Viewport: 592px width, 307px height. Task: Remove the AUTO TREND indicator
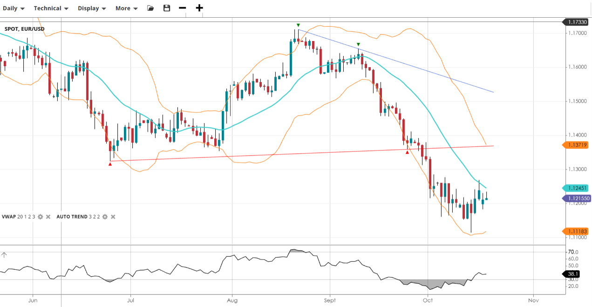113,217
